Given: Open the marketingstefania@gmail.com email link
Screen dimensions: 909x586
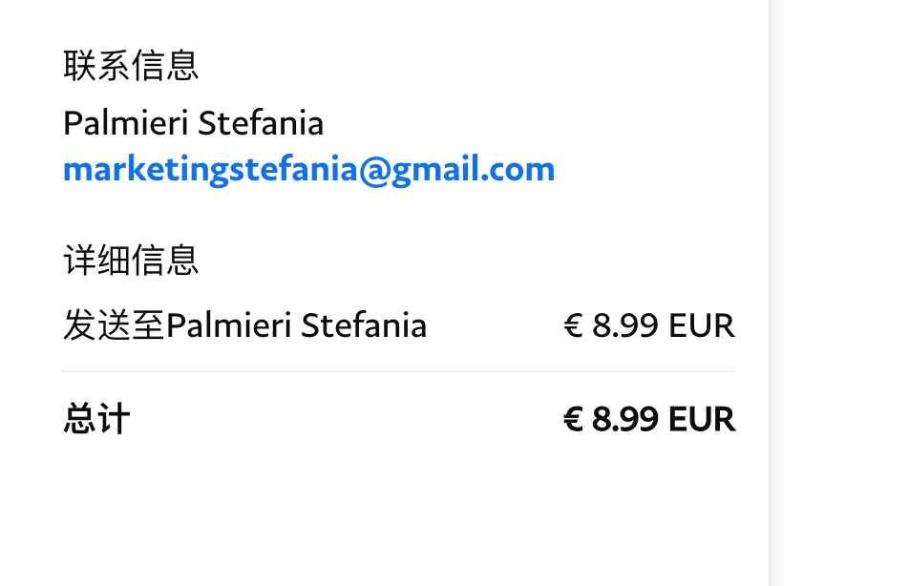Looking at the screenshot, I should [x=308, y=170].
